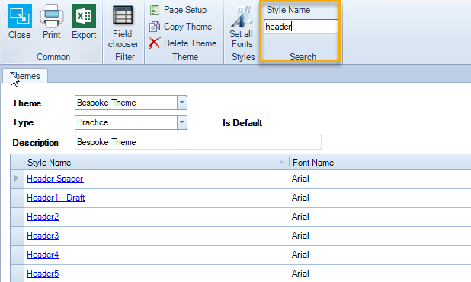Open the Type dropdown arrow
The height and width of the screenshot is (282, 471).
tap(181, 122)
